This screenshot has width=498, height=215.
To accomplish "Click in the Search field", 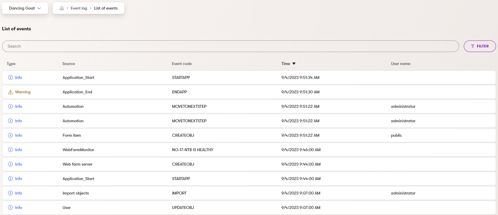I will [230, 46].
